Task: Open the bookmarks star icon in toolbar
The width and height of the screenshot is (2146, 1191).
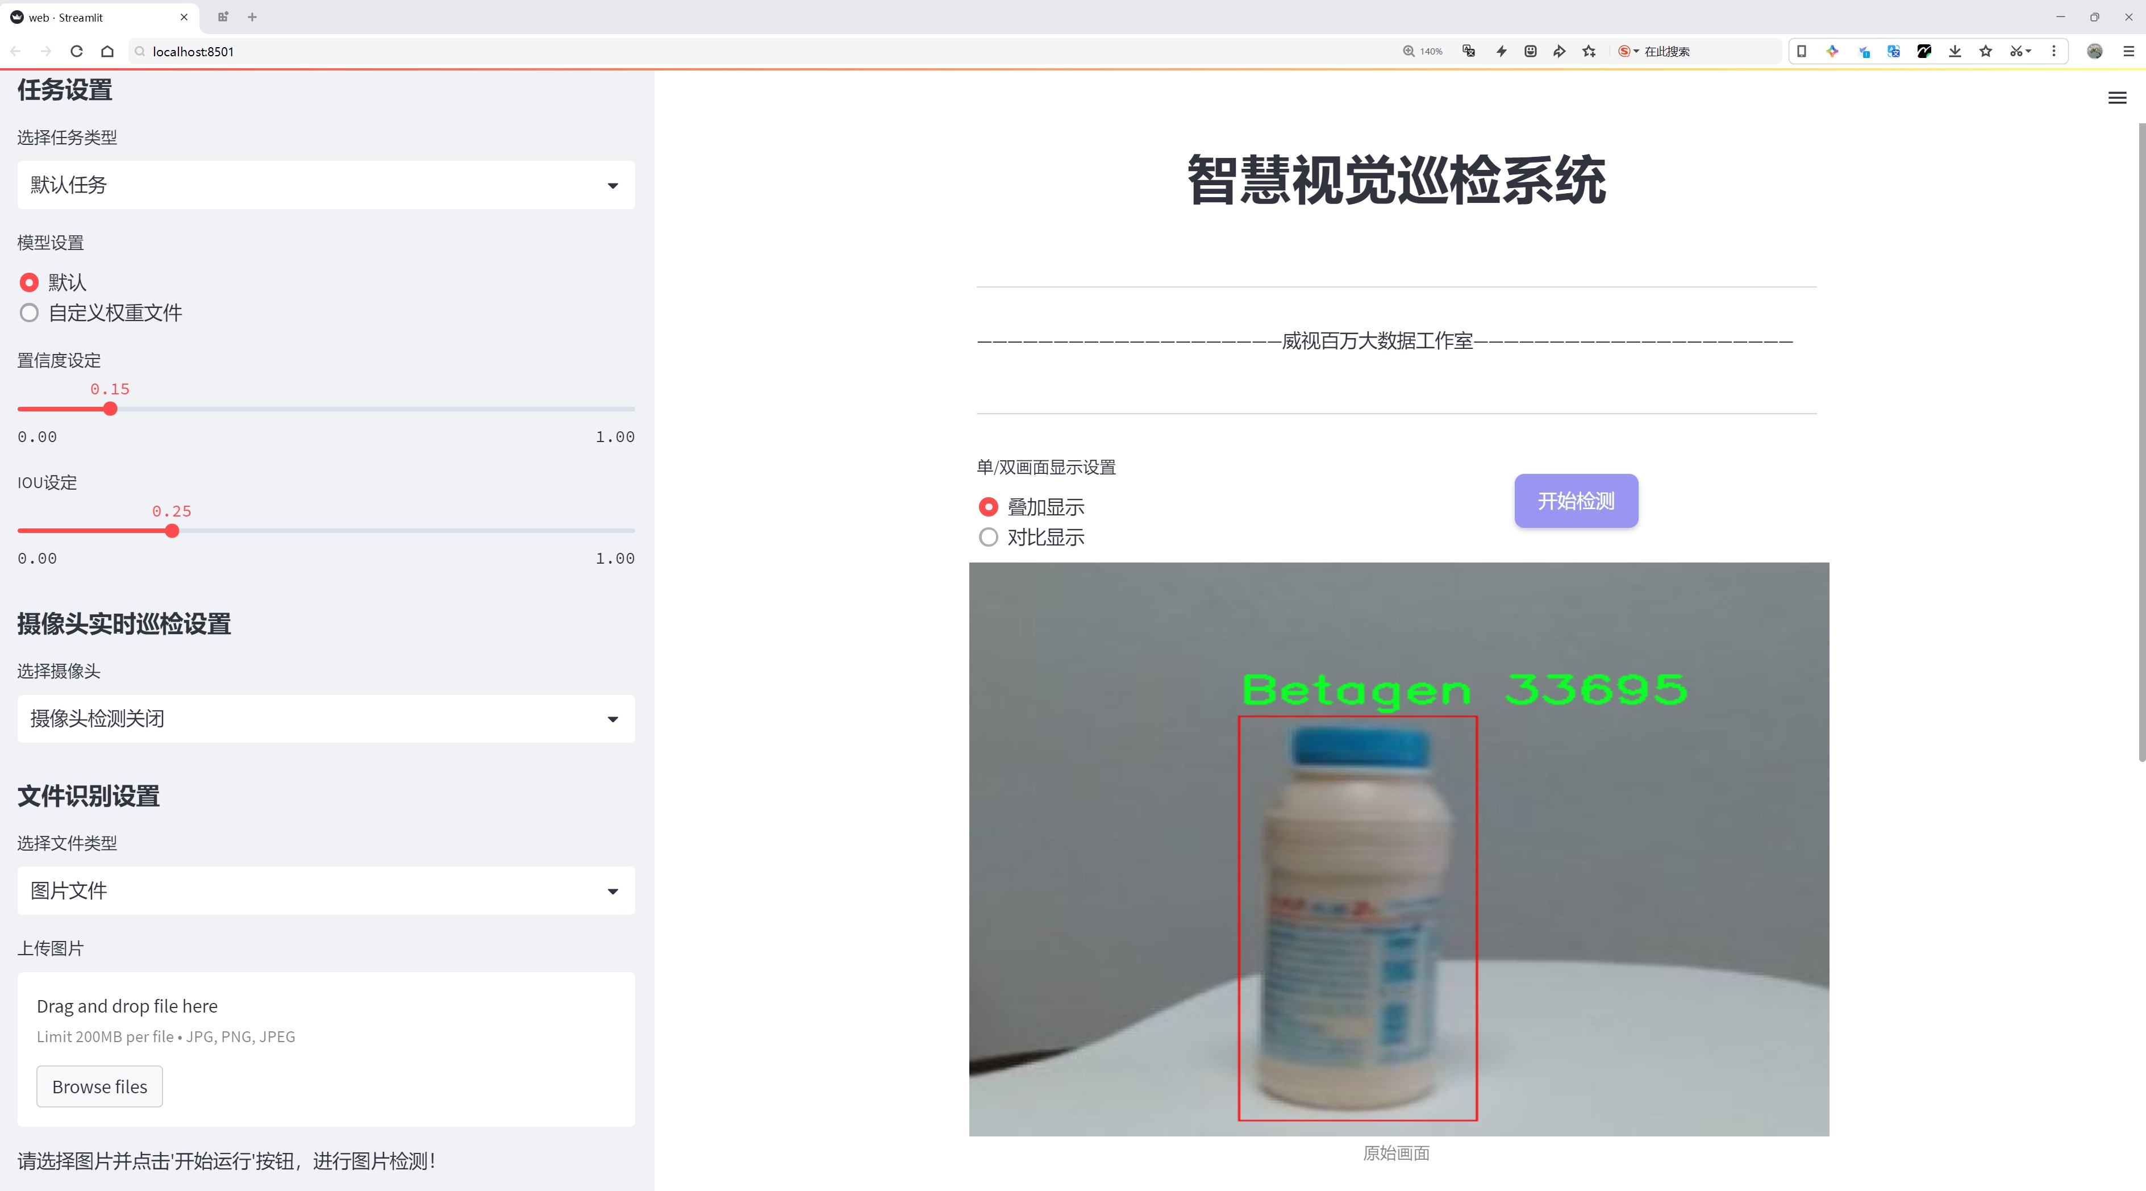Action: pos(1986,52)
